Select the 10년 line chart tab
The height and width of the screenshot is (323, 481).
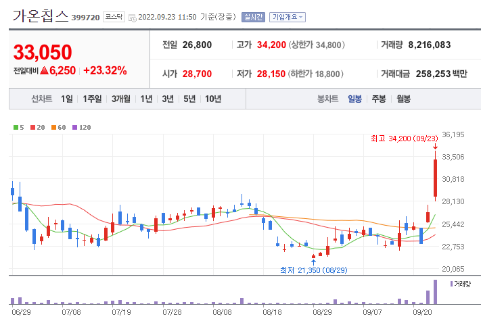[x=213, y=99]
